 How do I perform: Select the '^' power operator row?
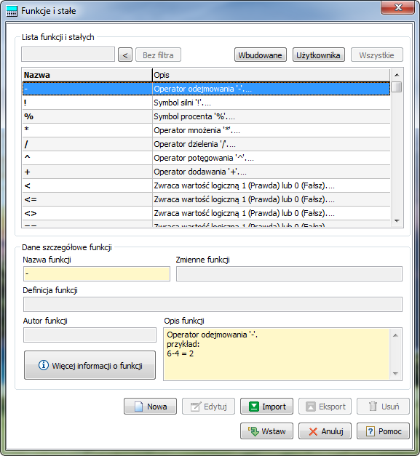pyautogui.click(x=206, y=158)
